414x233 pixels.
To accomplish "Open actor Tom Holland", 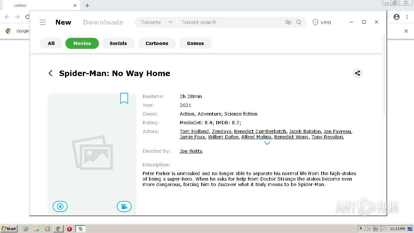I will (x=194, y=131).
